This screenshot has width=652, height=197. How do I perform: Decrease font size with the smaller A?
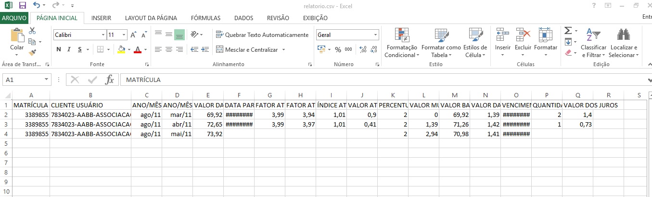click(144, 35)
